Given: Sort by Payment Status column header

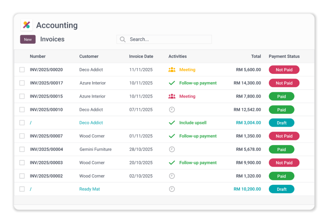Looking at the screenshot, I should point(284,56).
